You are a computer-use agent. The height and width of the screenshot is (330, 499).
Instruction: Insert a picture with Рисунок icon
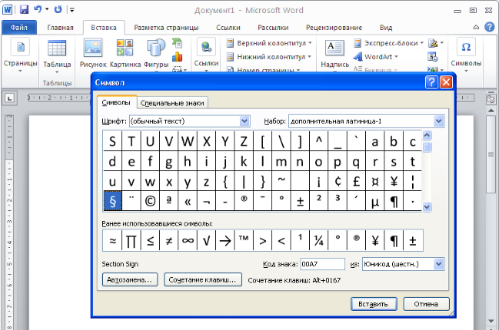click(x=93, y=54)
